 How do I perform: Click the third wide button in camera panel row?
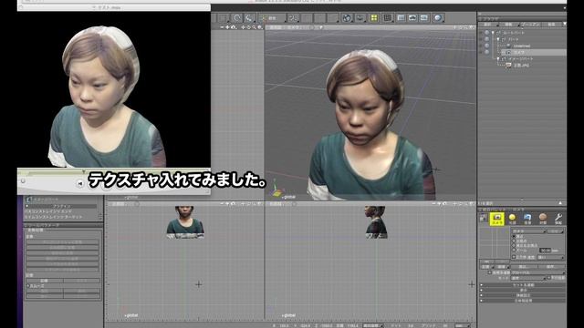coord(524,267)
